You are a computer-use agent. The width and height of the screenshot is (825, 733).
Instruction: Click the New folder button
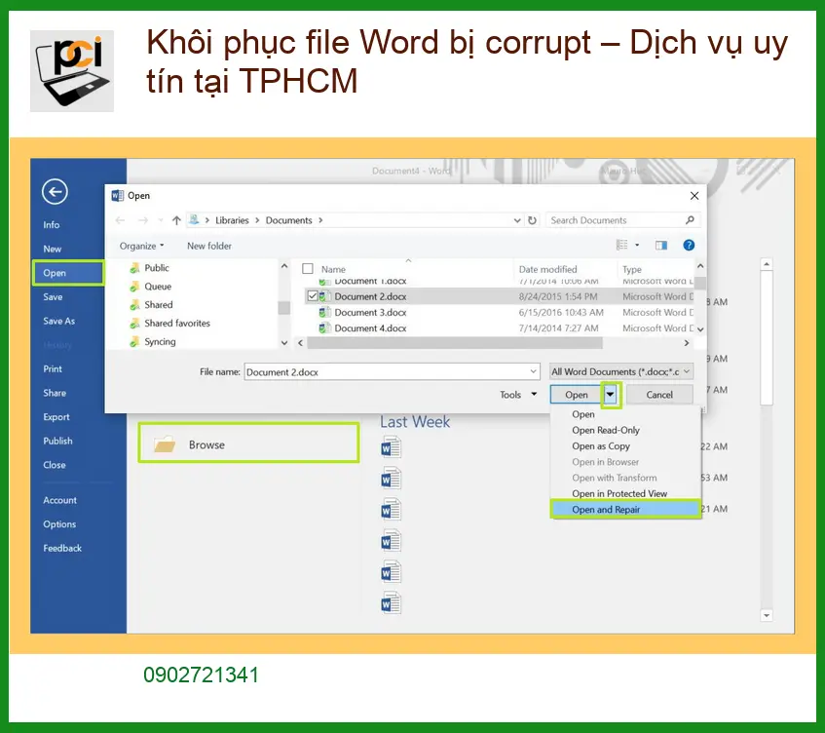click(x=208, y=246)
